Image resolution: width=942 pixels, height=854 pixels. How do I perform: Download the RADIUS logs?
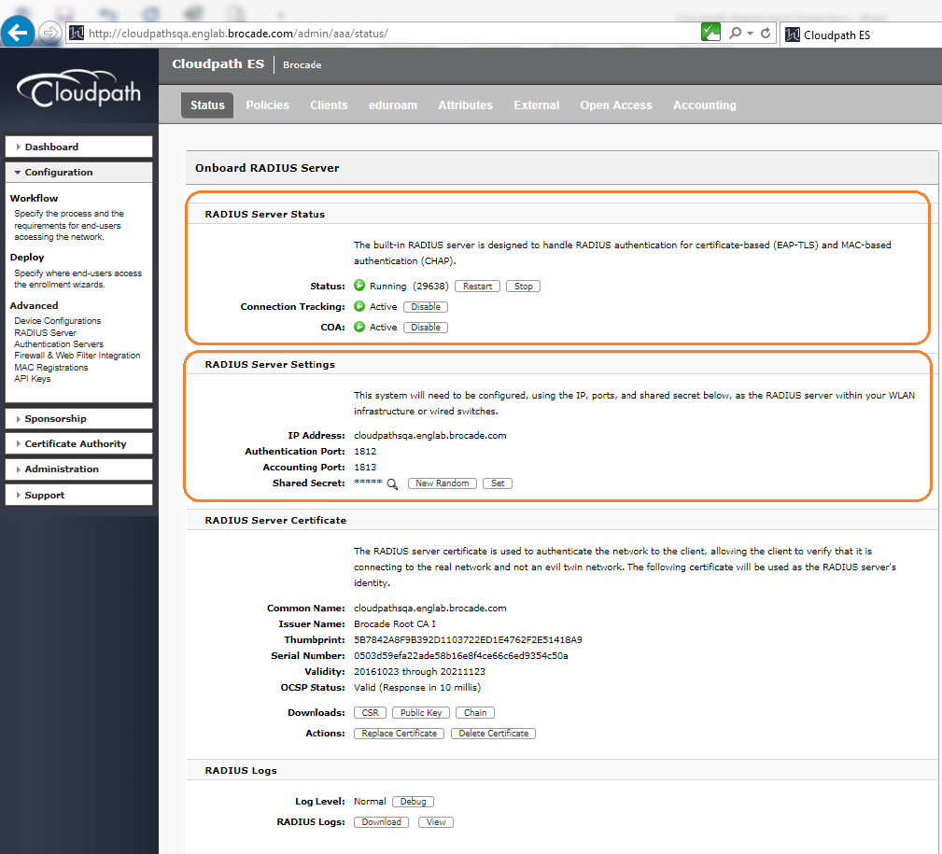point(382,822)
